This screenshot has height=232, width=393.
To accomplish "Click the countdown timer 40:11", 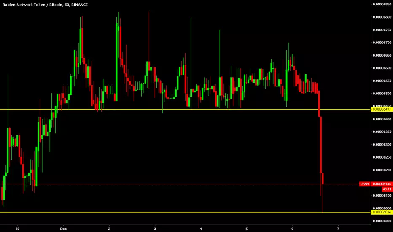I will click(387, 189).
